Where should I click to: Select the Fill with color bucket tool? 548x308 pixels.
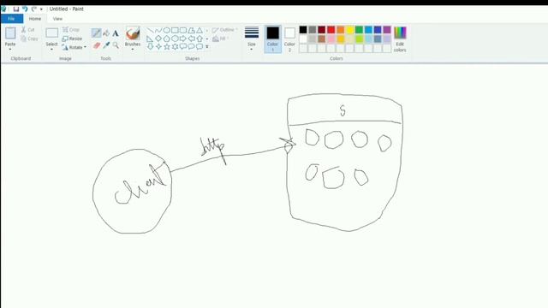click(x=106, y=33)
